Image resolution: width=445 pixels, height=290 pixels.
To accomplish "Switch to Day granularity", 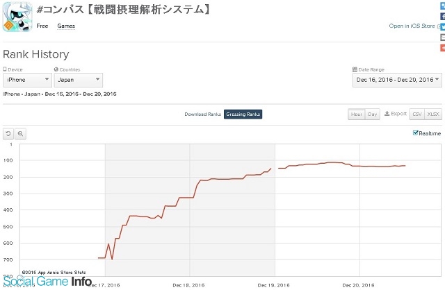I will [373, 114].
